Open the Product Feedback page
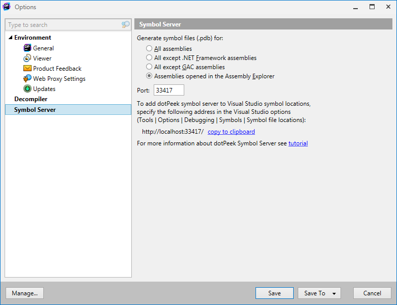 click(x=57, y=68)
